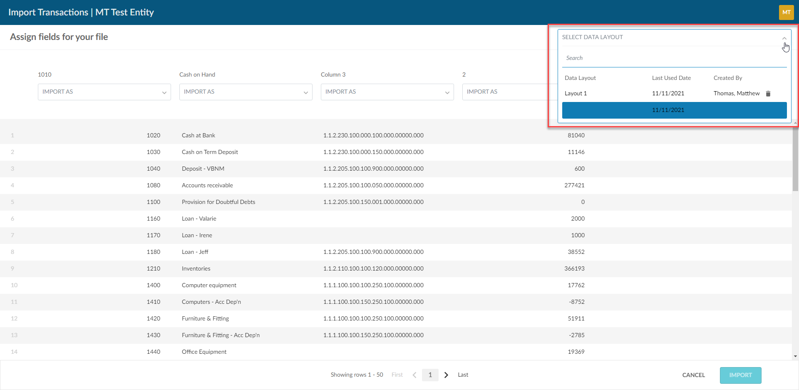Click the 'Inventories' cell
Screen dimensions: 799x390
click(196, 269)
